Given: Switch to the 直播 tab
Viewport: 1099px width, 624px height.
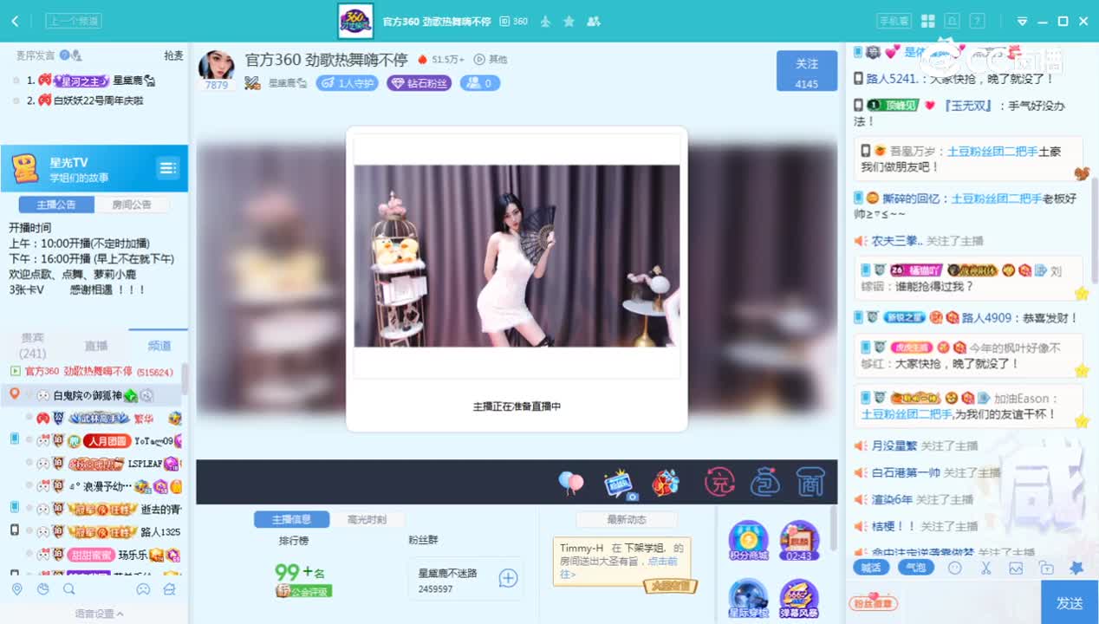Looking at the screenshot, I should click(x=96, y=346).
